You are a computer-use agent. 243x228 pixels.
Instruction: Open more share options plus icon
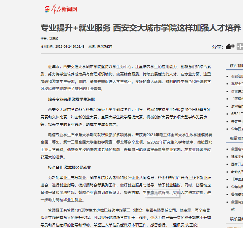click(240, 47)
